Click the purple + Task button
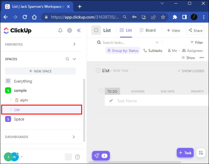Screen dimensions: 209x164 coord(185,153)
